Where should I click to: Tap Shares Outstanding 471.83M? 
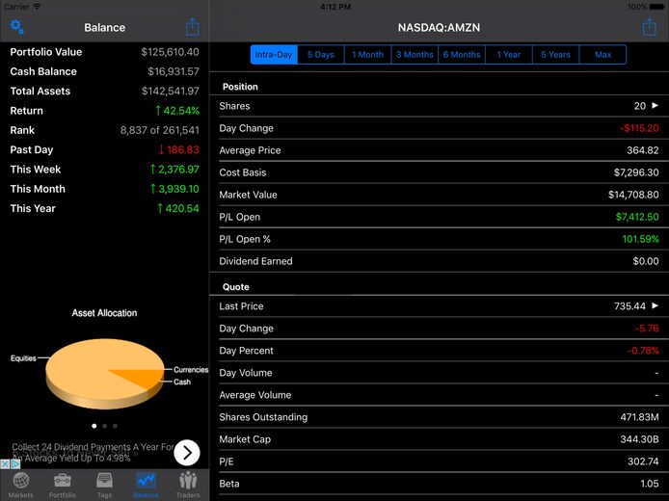click(x=439, y=417)
